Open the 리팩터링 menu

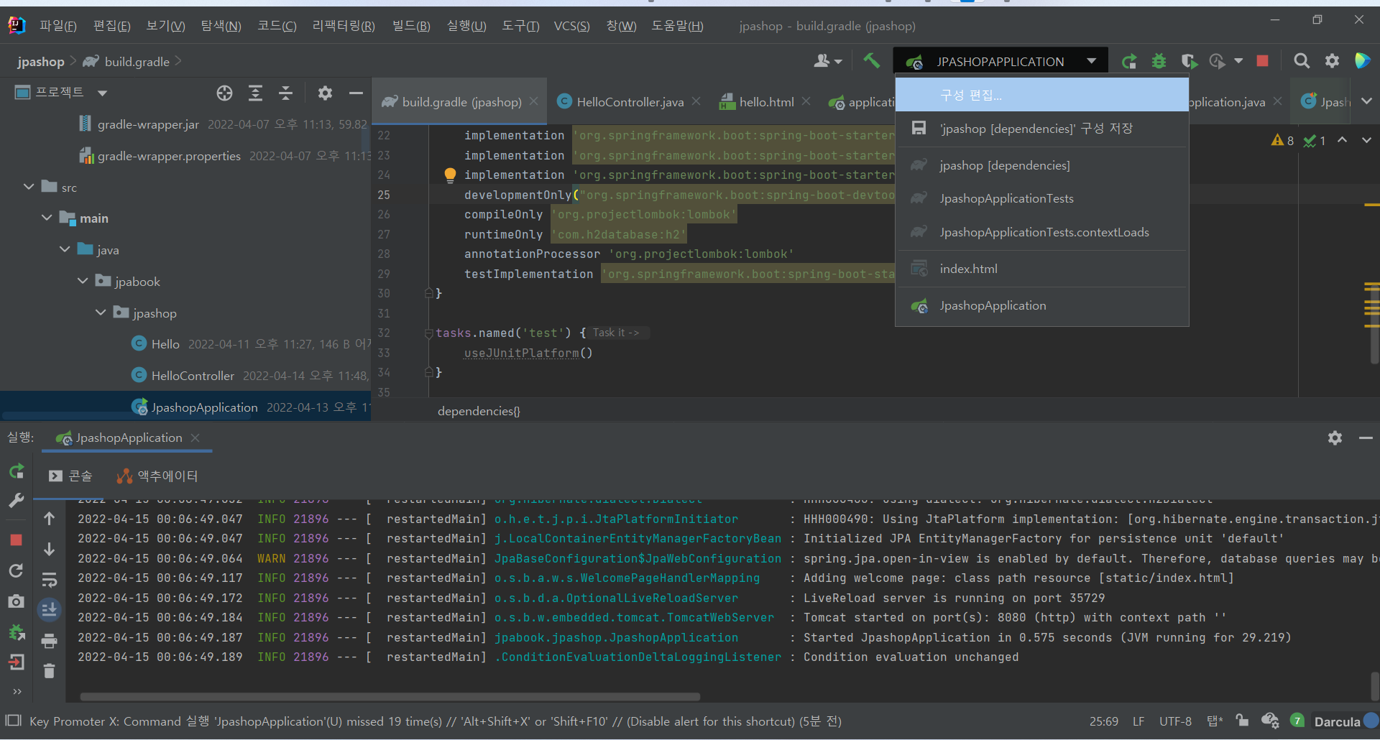coord(344,26)
